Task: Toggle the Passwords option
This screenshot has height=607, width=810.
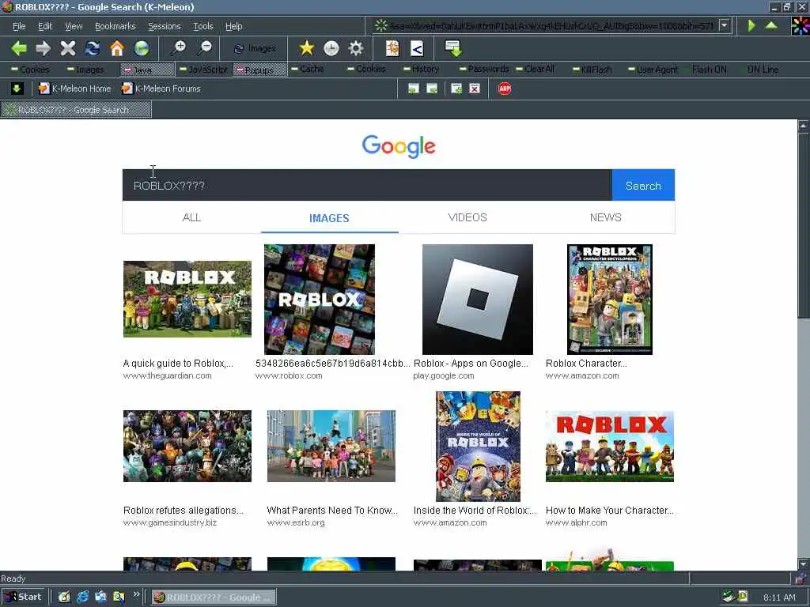Action: 483,70
